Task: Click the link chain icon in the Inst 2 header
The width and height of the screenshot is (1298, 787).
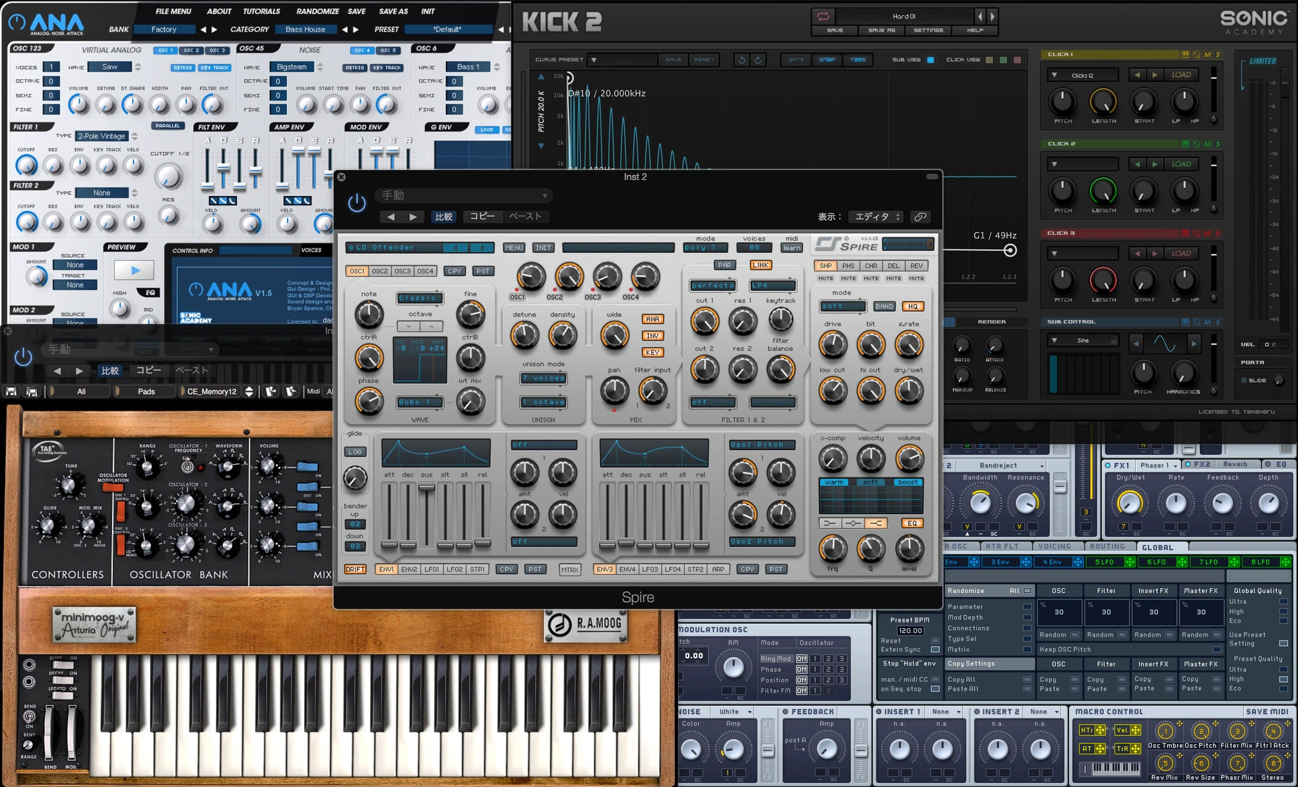Action: (920, 217)
